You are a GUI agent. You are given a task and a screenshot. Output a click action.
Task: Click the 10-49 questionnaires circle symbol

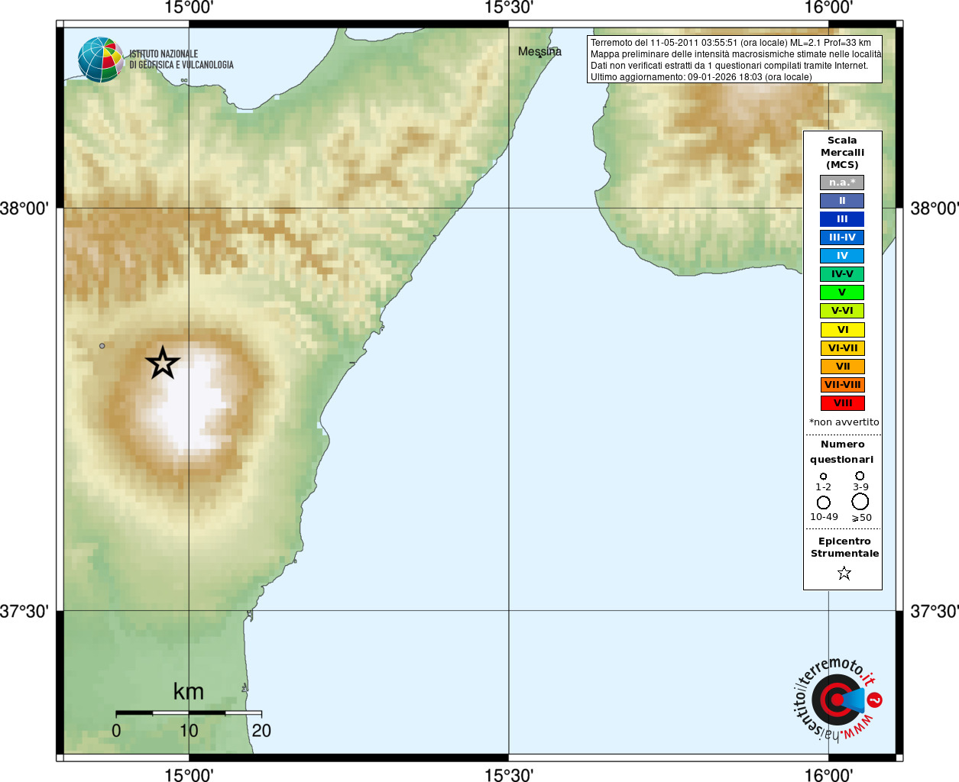click(x=823, y=502)
